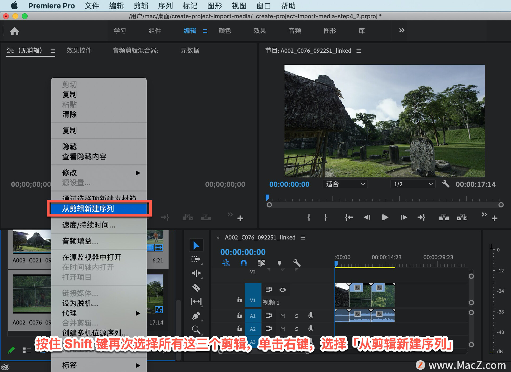Toggle V1 track output eye

[x=283, y=290]
